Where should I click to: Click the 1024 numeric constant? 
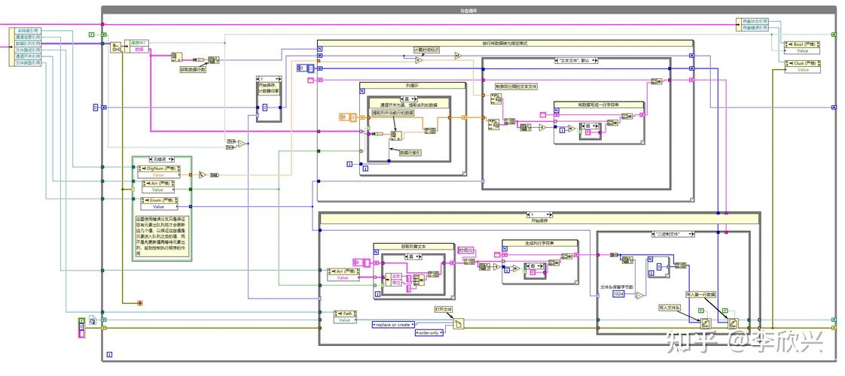[618, 294]
